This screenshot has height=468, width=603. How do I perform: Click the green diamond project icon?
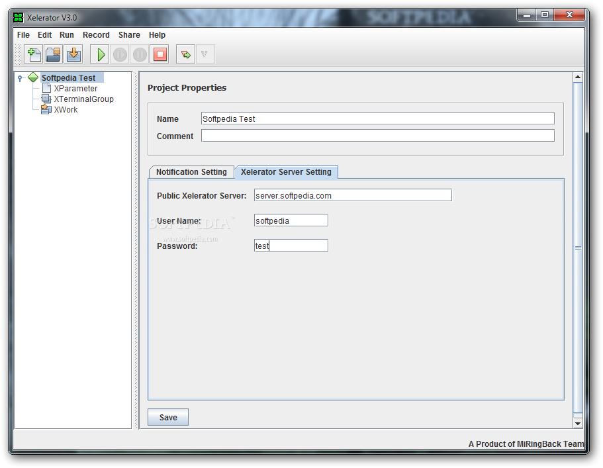pos(33,77)
